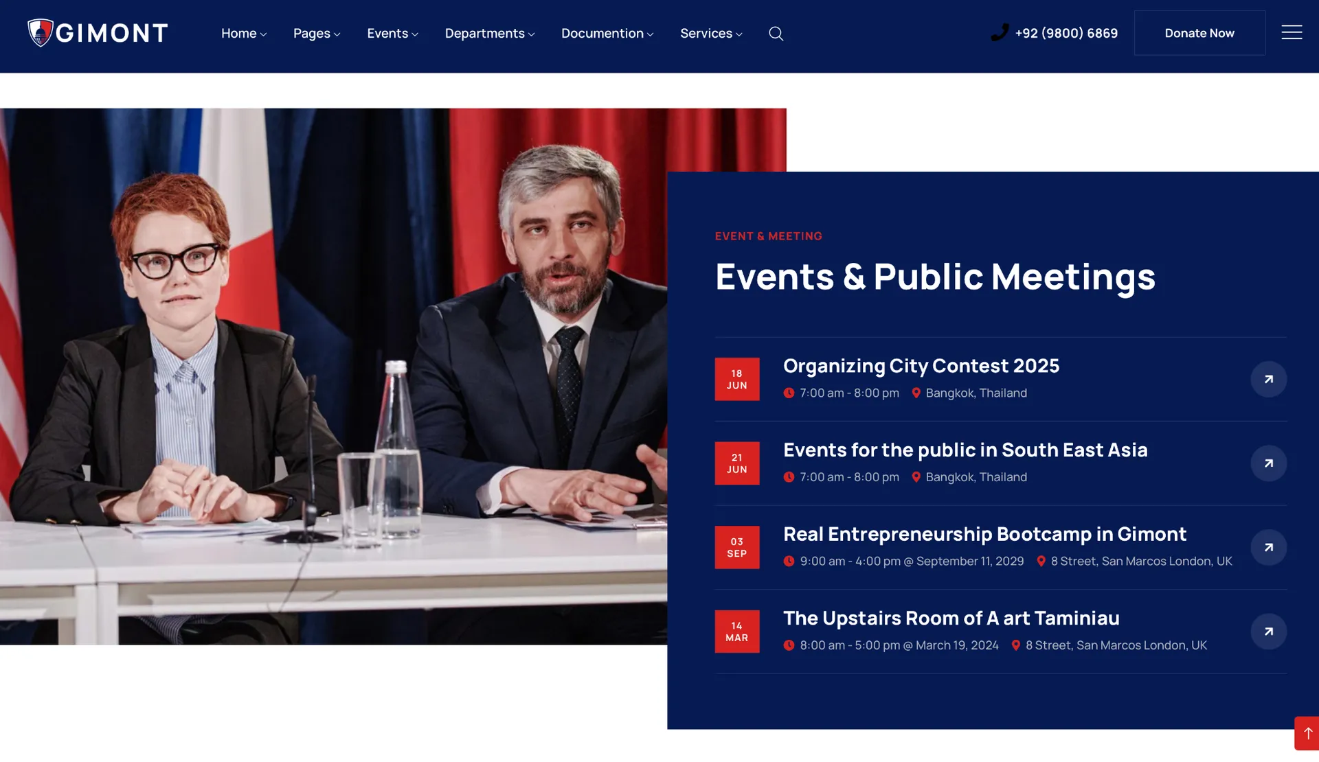
Task: Open the Events navigation menu
Action: pos(392,34)
